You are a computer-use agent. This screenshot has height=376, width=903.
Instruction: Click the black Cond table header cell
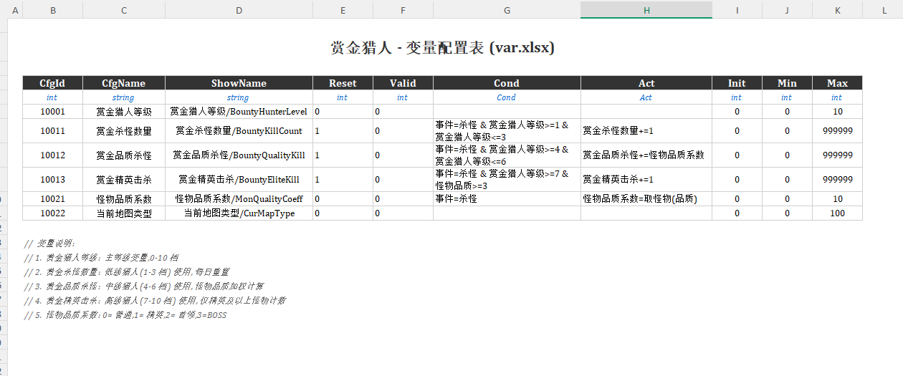point(507,83)
